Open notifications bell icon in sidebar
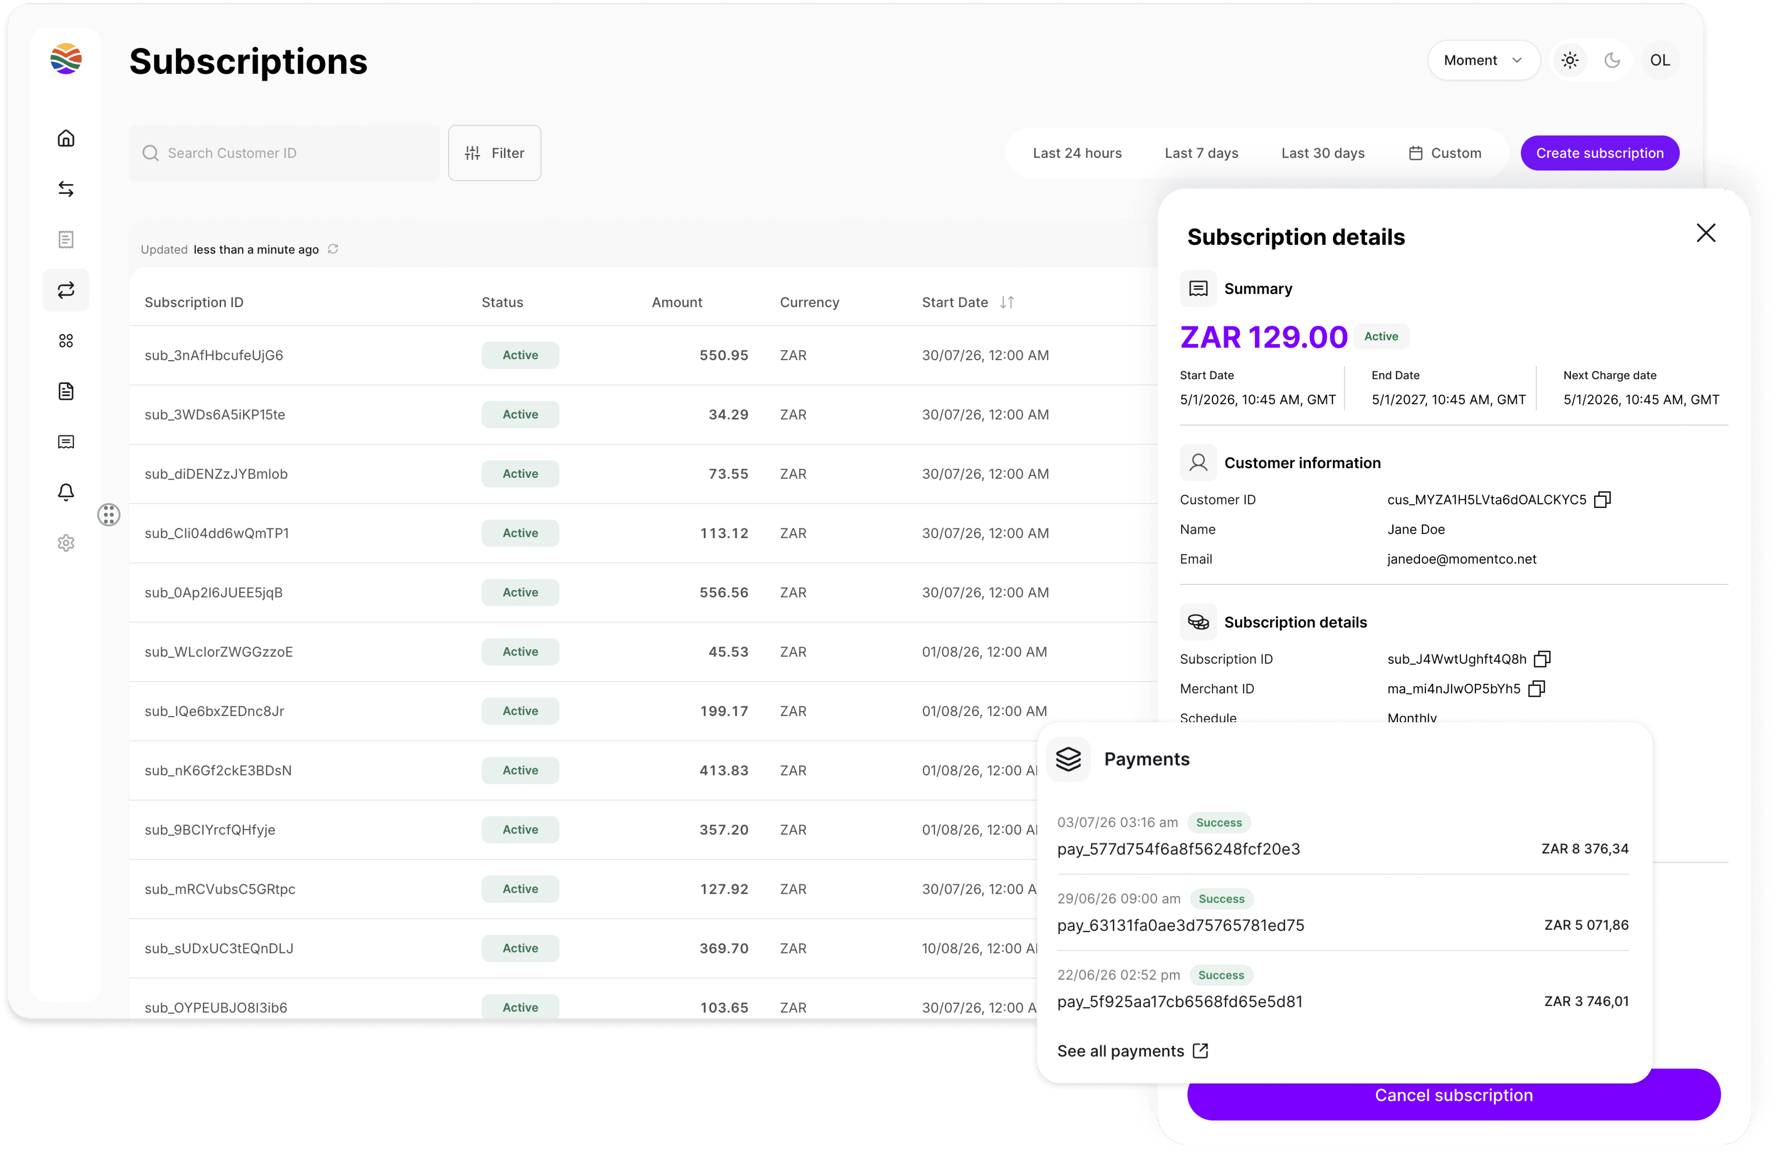 66,492
